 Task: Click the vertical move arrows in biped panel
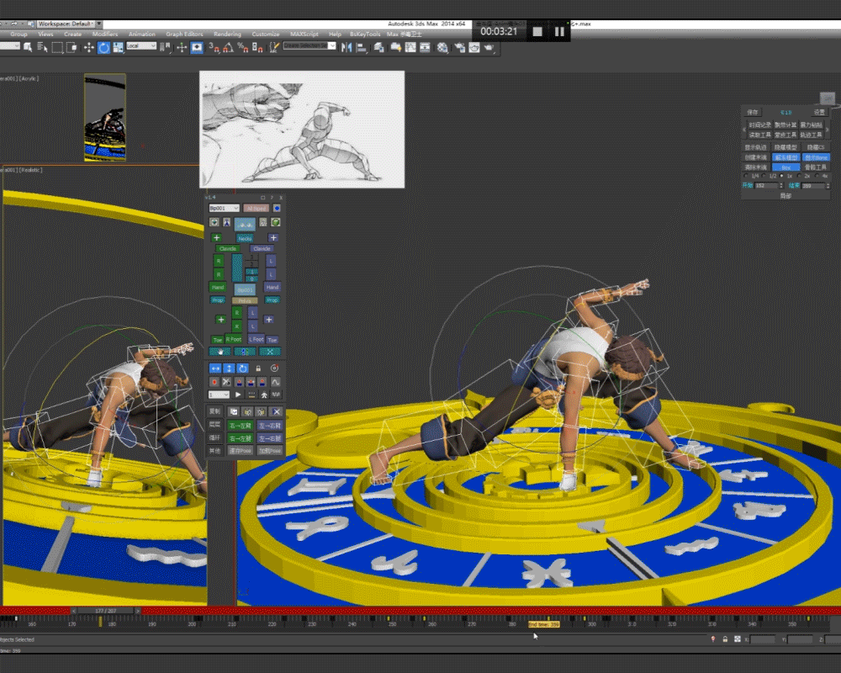pyautogui.click(x=229, y=368)
